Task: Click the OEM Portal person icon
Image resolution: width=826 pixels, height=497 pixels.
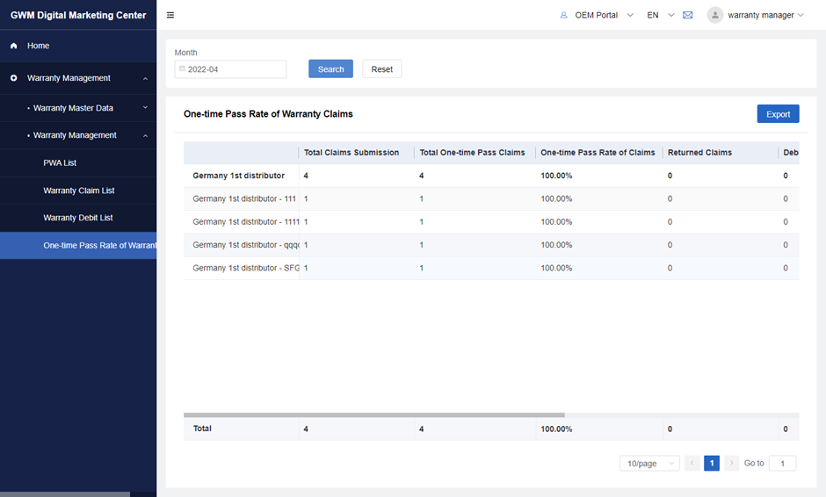Action: 563,15
